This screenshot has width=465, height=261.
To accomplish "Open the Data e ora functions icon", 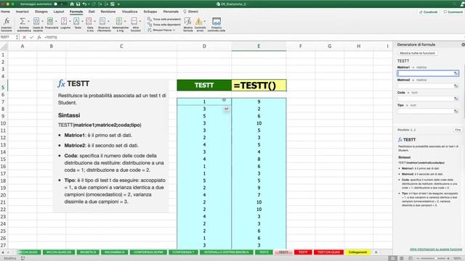I will (89, 21).
